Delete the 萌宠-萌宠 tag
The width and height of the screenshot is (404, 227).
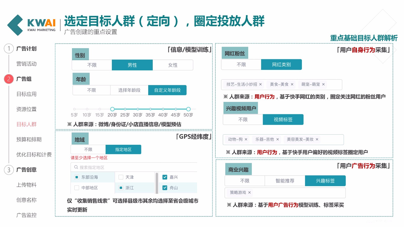(323, 84)
